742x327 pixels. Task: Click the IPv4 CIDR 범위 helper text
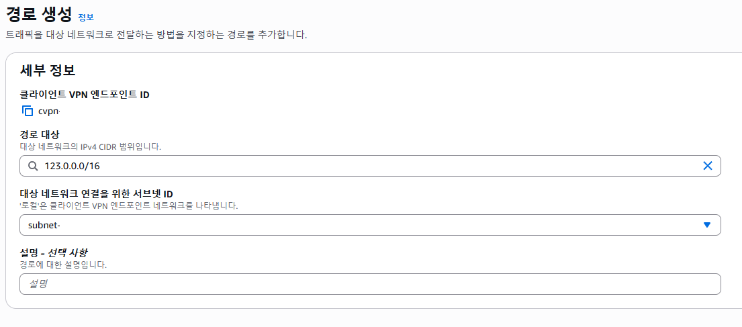coord(91,146)
